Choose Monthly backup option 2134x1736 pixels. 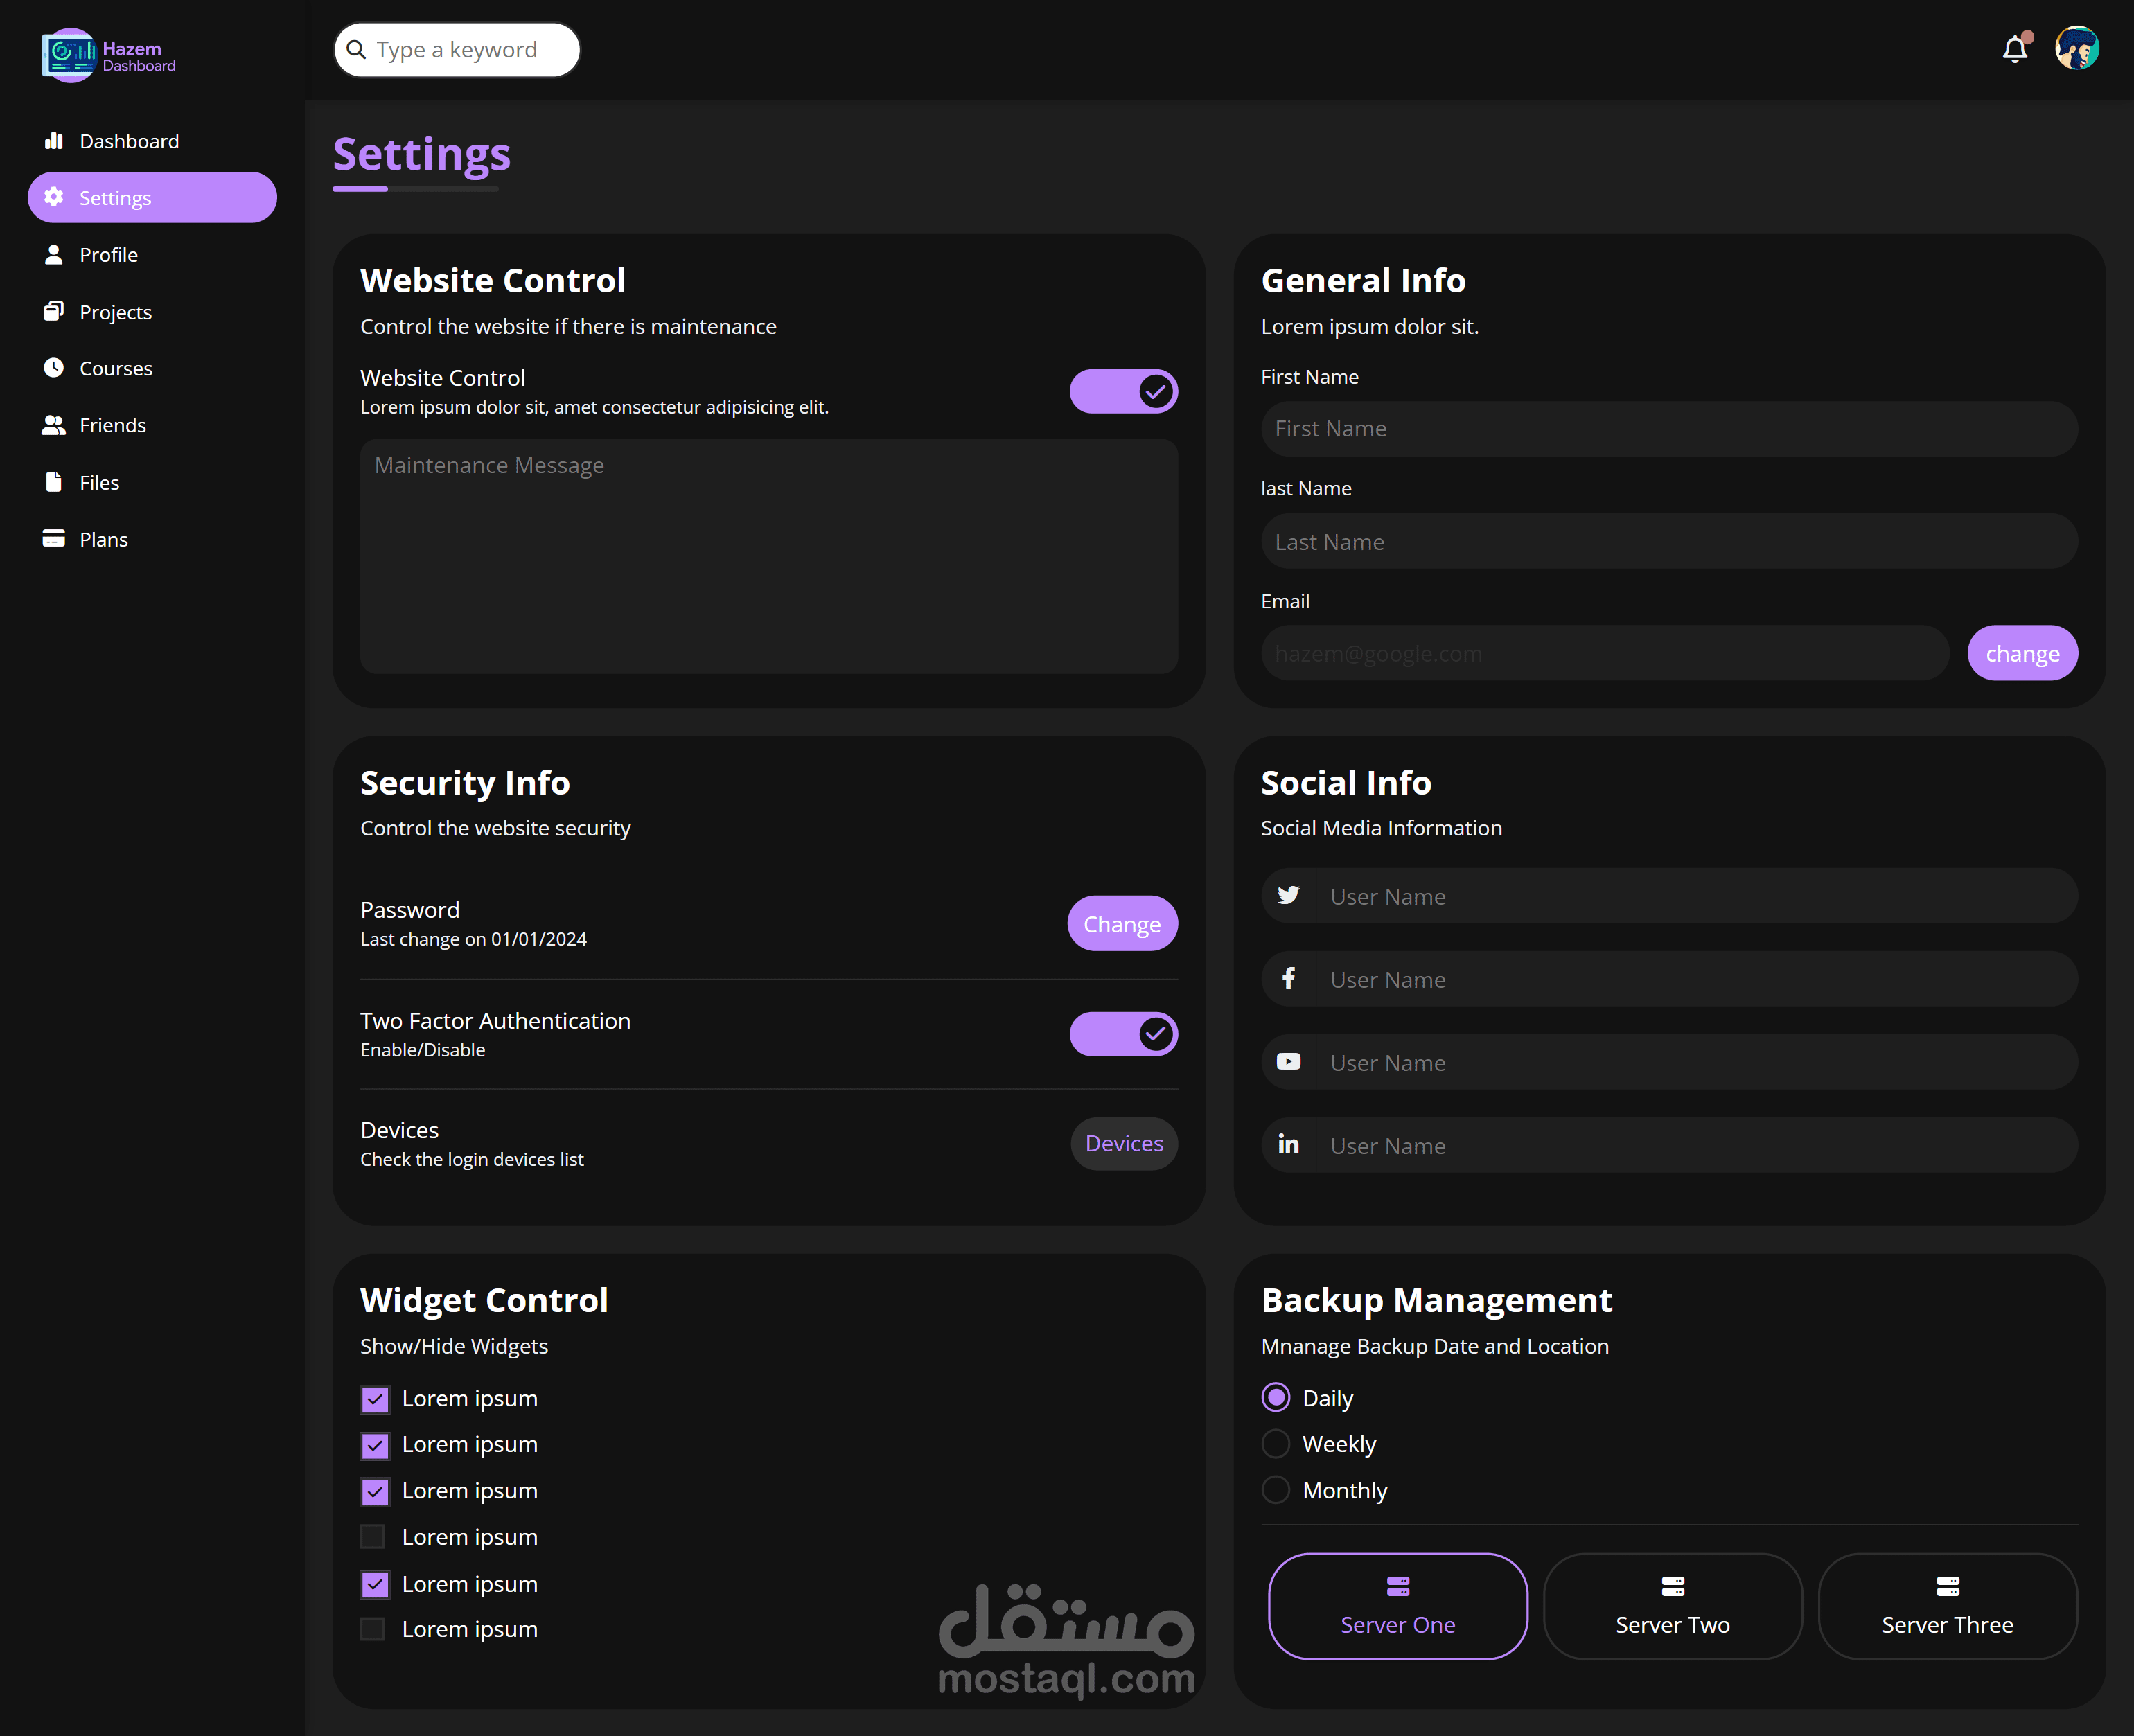(1275, 1489)
